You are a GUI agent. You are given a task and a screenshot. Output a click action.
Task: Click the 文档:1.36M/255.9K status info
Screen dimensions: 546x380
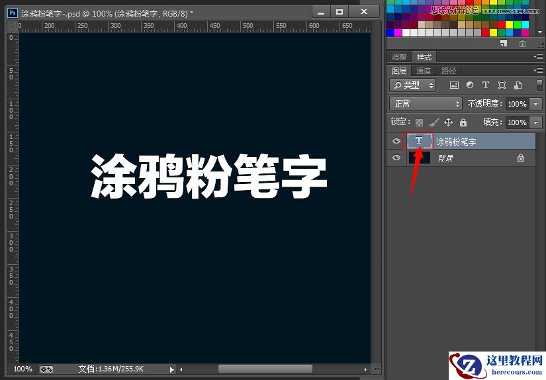click(x=111, y=369)
